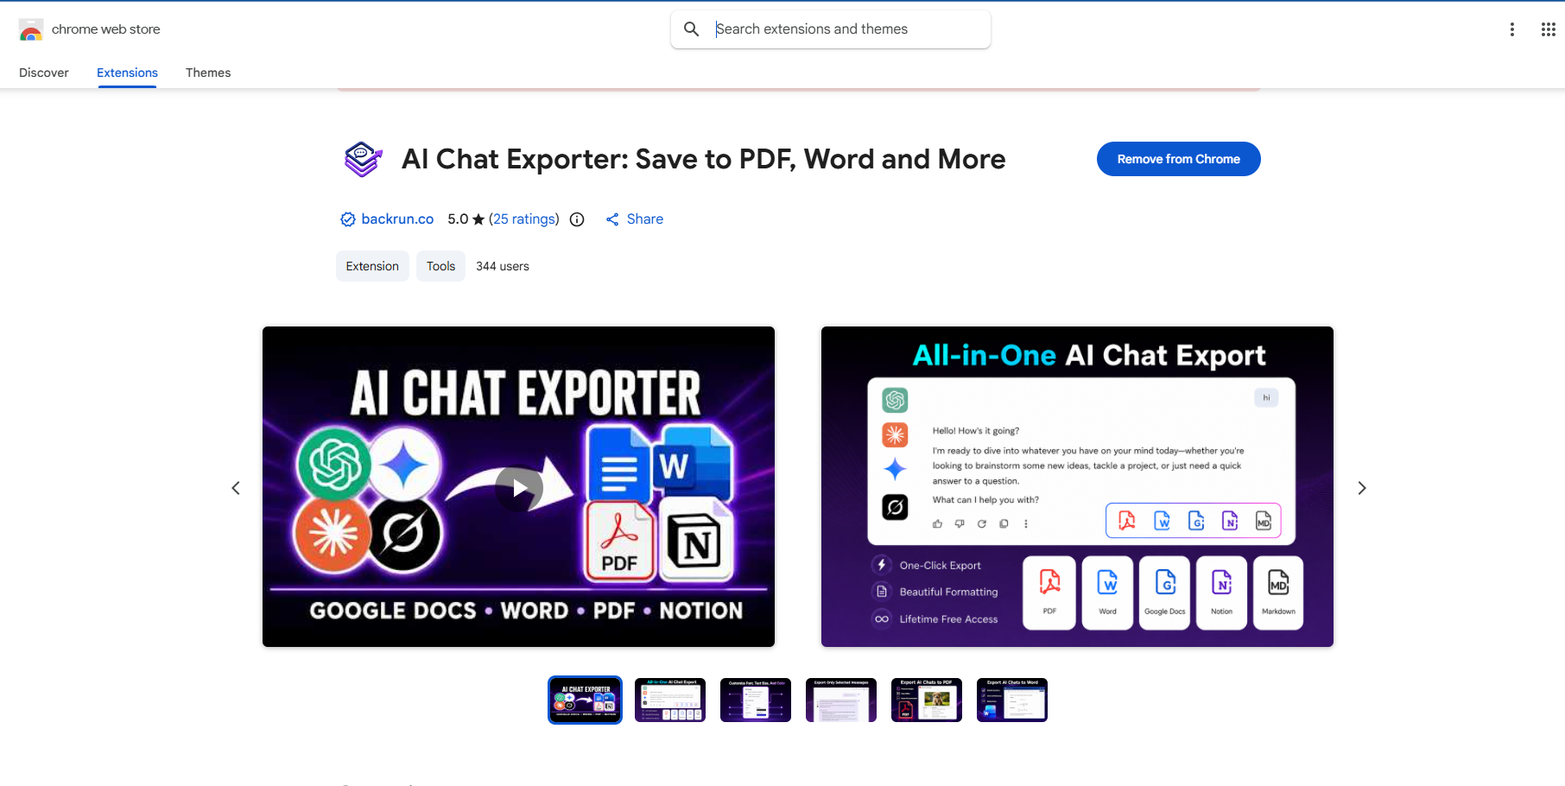The height and width of the screenshot is (786, 1565).
Task: Switch to the Discover tab
Action: click(44, 73)
